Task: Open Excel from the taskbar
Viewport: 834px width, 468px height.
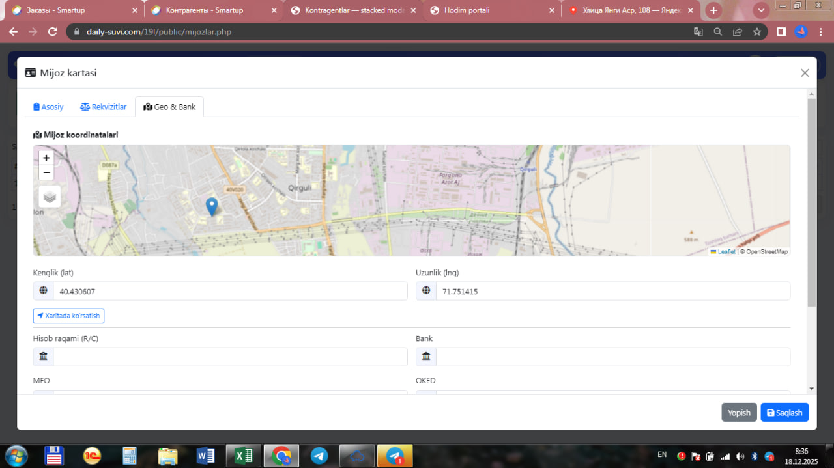Action: [x=244, y=456]
